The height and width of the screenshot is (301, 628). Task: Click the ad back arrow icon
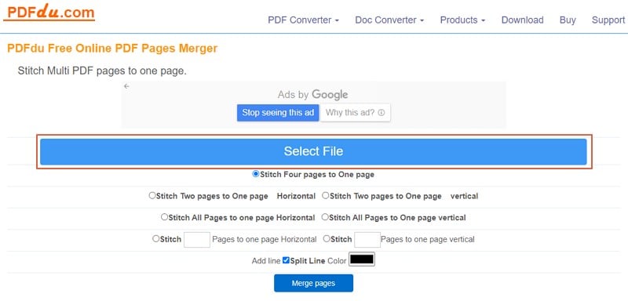pos(126,86)
